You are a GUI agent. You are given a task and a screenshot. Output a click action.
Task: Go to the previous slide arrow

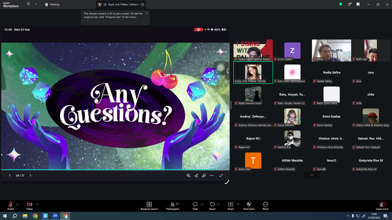[x=10, y=175]
